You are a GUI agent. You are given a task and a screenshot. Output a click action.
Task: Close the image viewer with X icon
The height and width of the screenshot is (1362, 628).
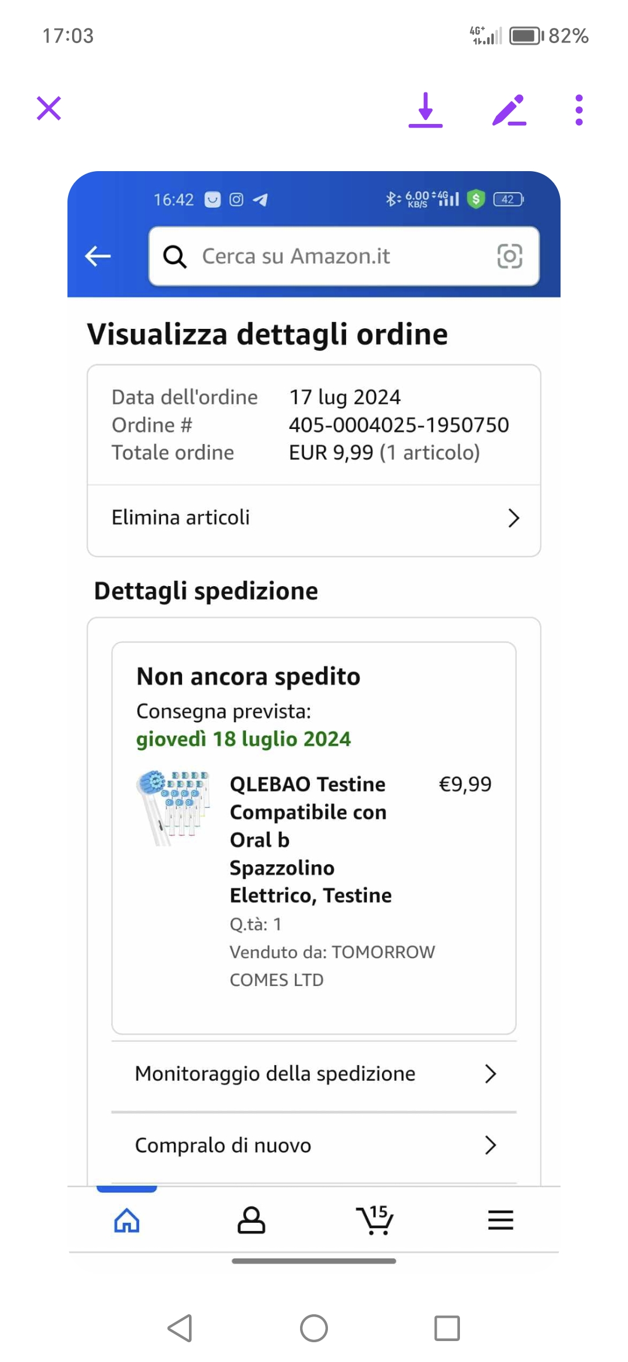point(49,108)
